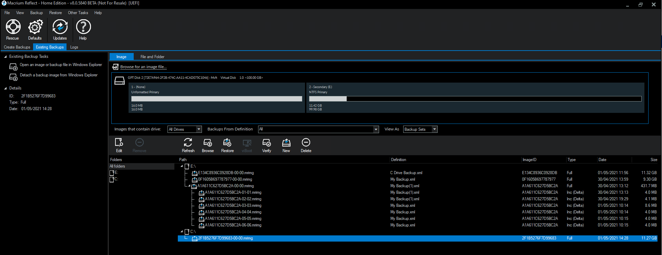Viewport: 662px width, 255px height.
Task: Click Open image in Windows Explorer icon
Action: 13,67
